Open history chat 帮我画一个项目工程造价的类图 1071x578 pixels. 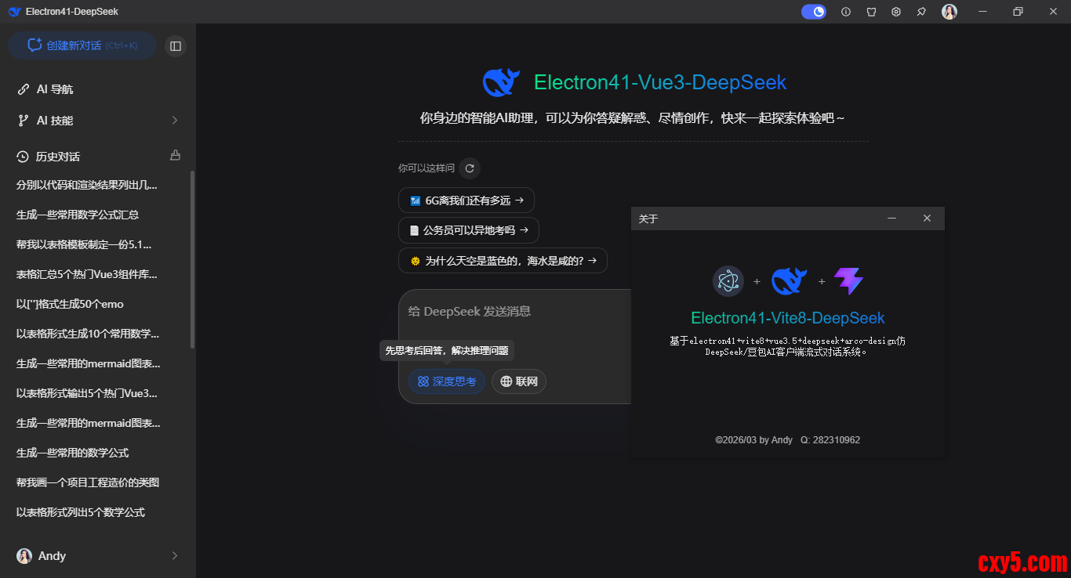click(x=88, y=482)
